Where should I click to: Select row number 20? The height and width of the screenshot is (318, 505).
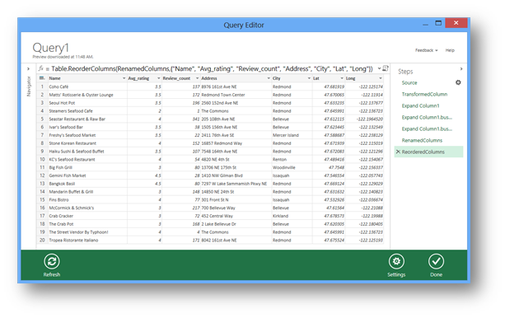pyautogui.click(x=42, y=240)
